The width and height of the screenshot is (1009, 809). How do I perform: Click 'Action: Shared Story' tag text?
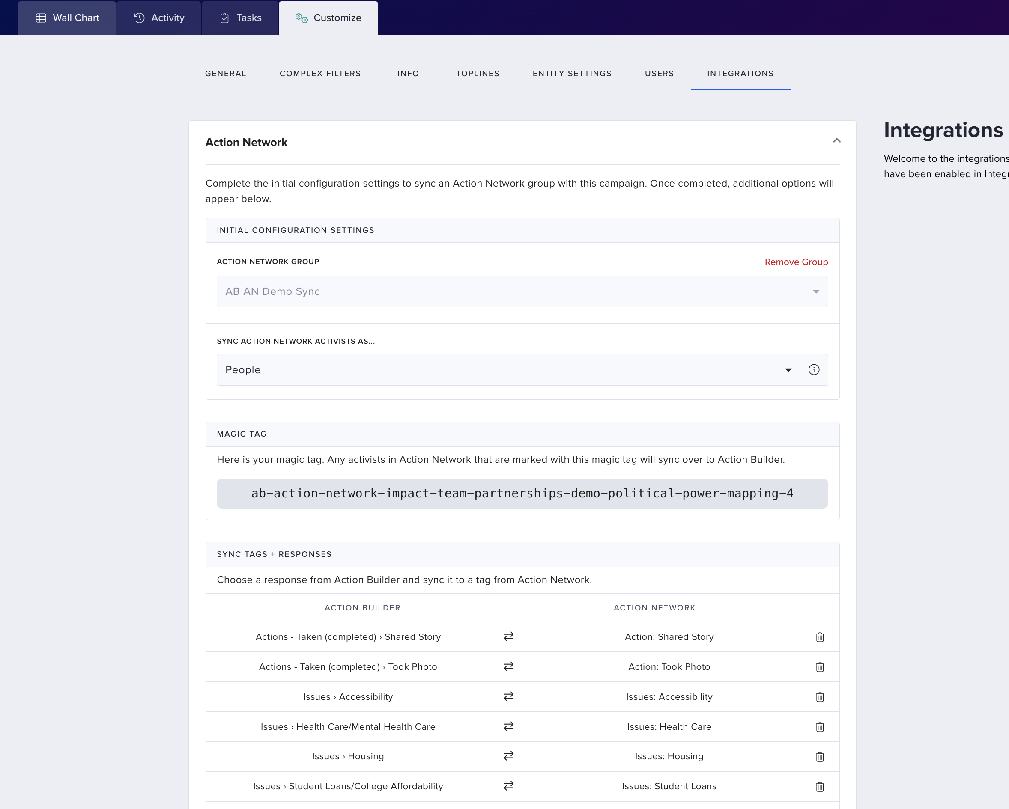click(x=669, y=637)
